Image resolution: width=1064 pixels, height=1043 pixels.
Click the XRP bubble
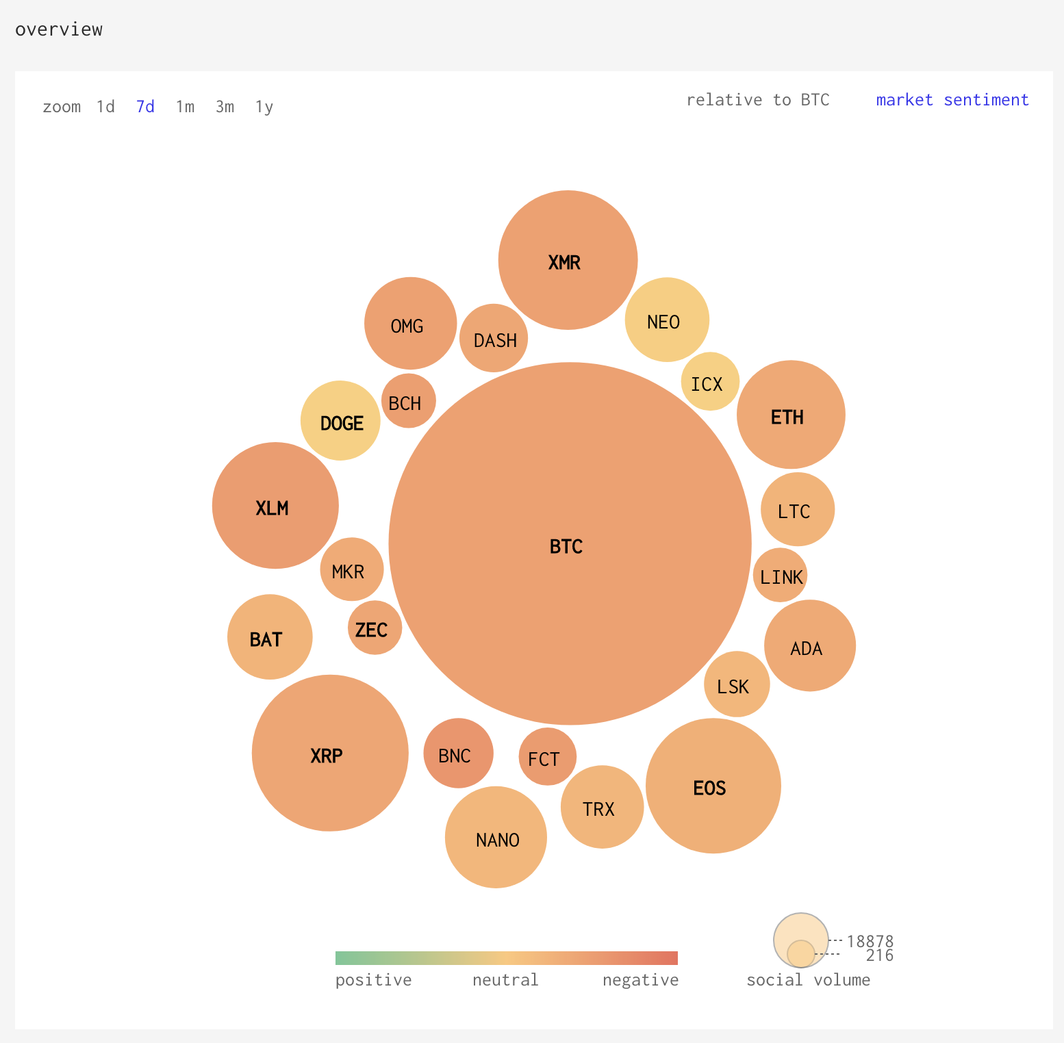(330, 753)
